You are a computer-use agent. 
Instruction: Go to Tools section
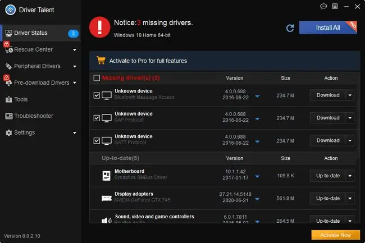click(x=40, y=99)
